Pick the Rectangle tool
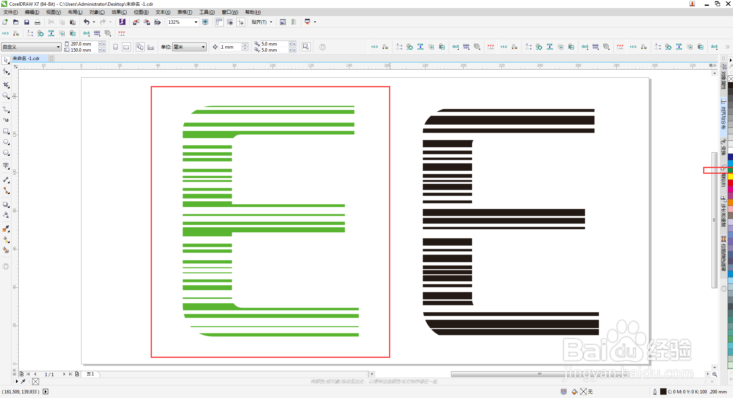Viewport: 733px width, 398px height. pos(6,131)
